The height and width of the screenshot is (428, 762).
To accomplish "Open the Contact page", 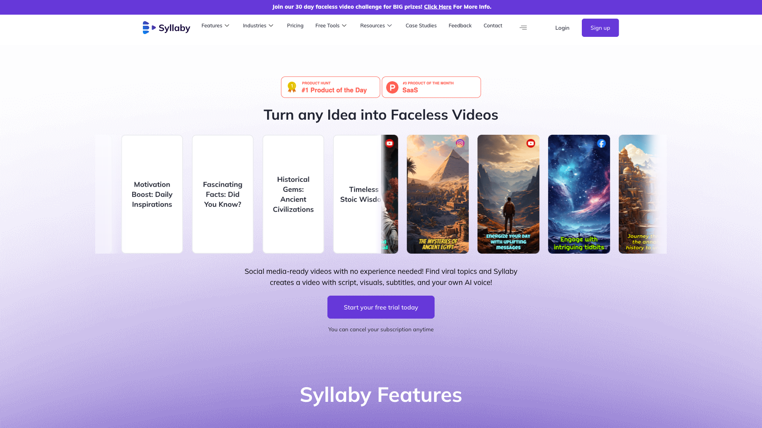I will point(493,26).
